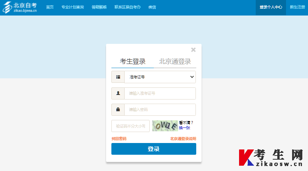
Task: Open the 首页 nav item
Action: coord(50,7)
